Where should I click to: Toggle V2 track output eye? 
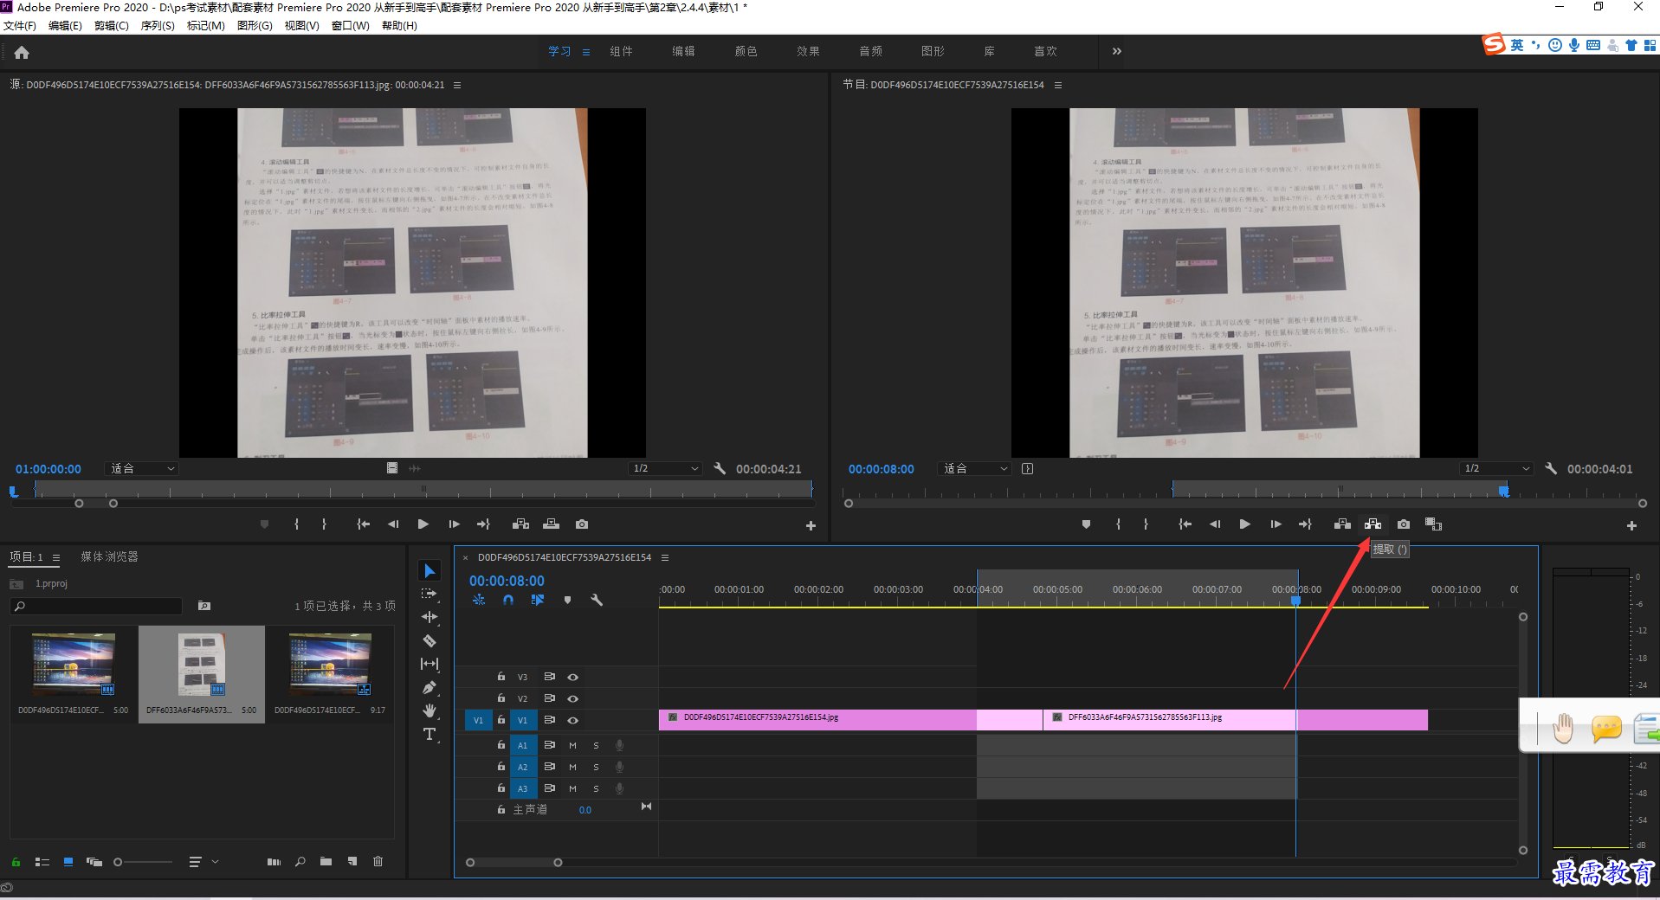tap(572, 698)
